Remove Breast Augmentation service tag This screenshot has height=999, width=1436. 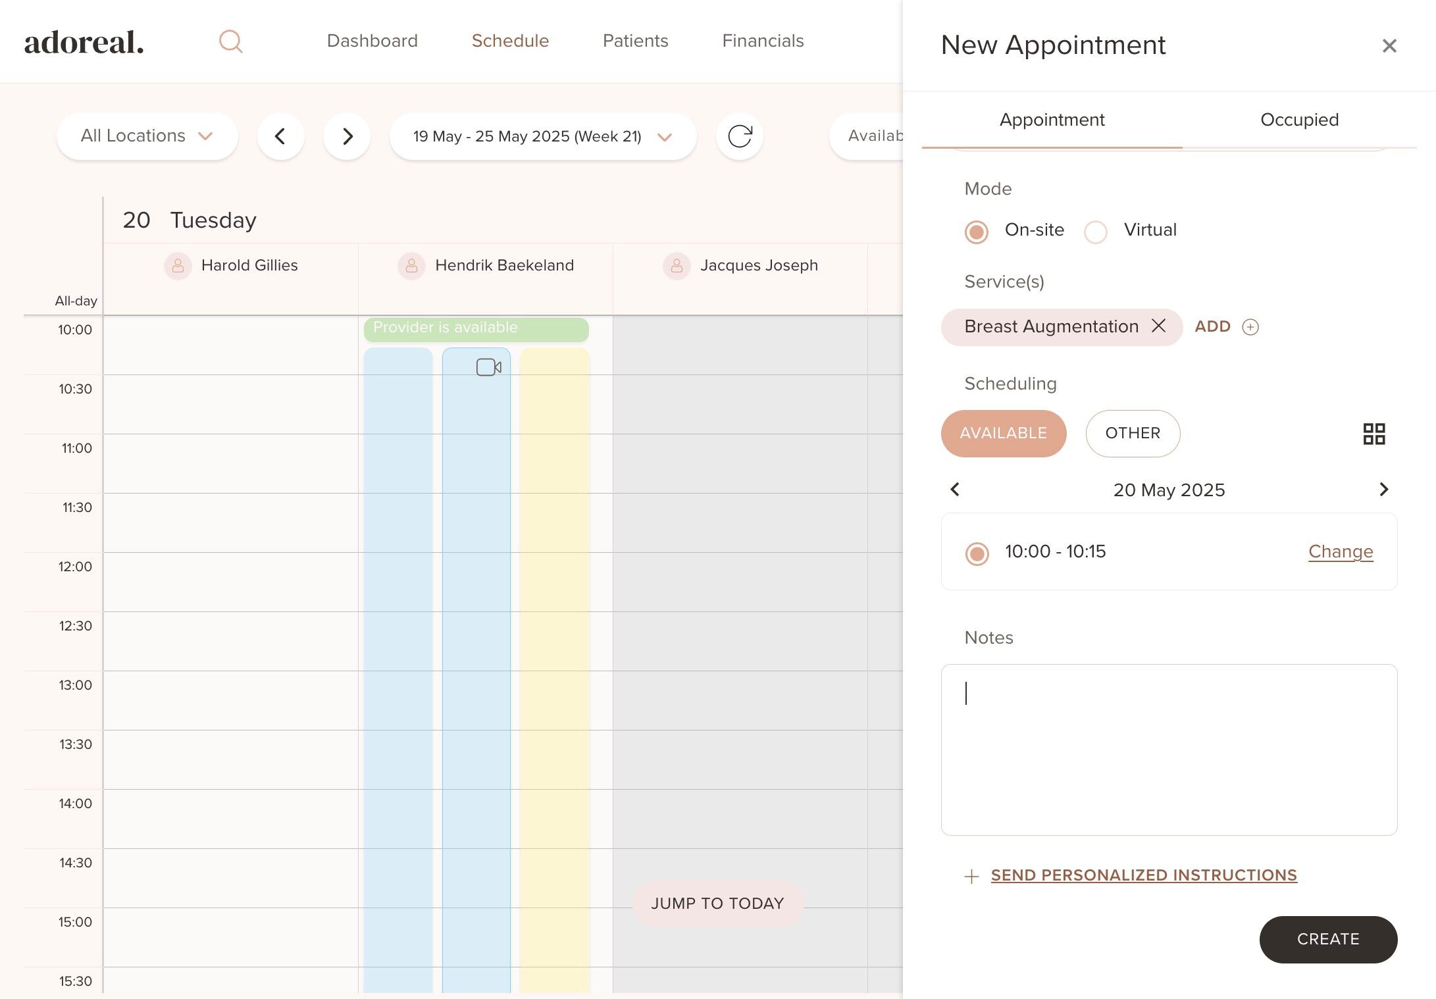click(1158, 326)
